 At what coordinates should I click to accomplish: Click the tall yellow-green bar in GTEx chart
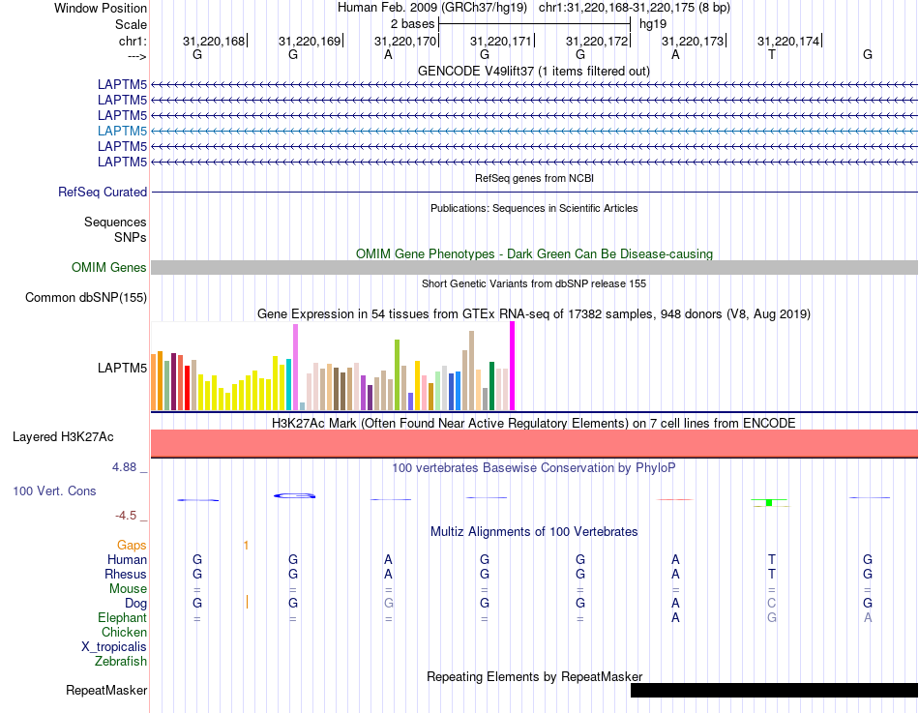[397, 375]
